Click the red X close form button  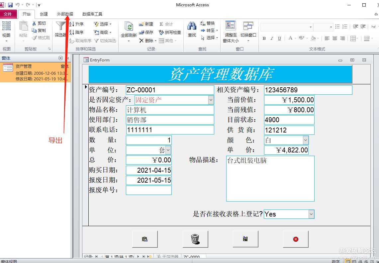[x=296, y=239]
